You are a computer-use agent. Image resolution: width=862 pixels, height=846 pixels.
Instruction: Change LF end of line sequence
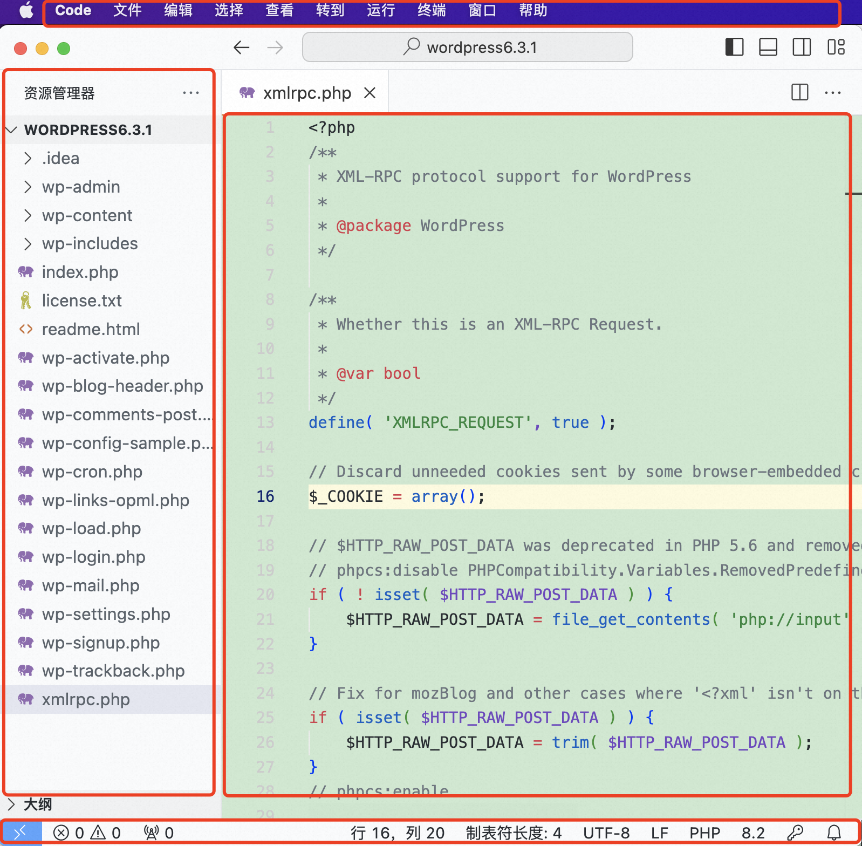659,833
